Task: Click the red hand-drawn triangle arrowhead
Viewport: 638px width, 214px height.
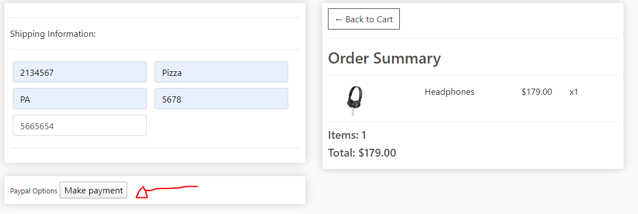Action: [x=142, y=192]
